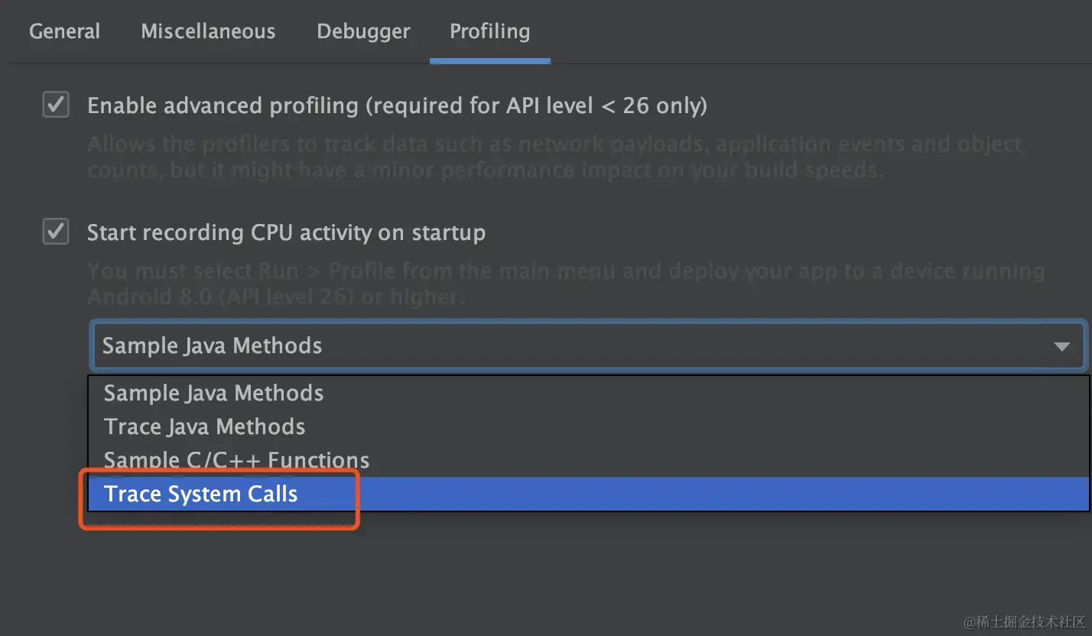Open the Miscellaneous tab
The image size is (1092, 636).
coord(208,31)
